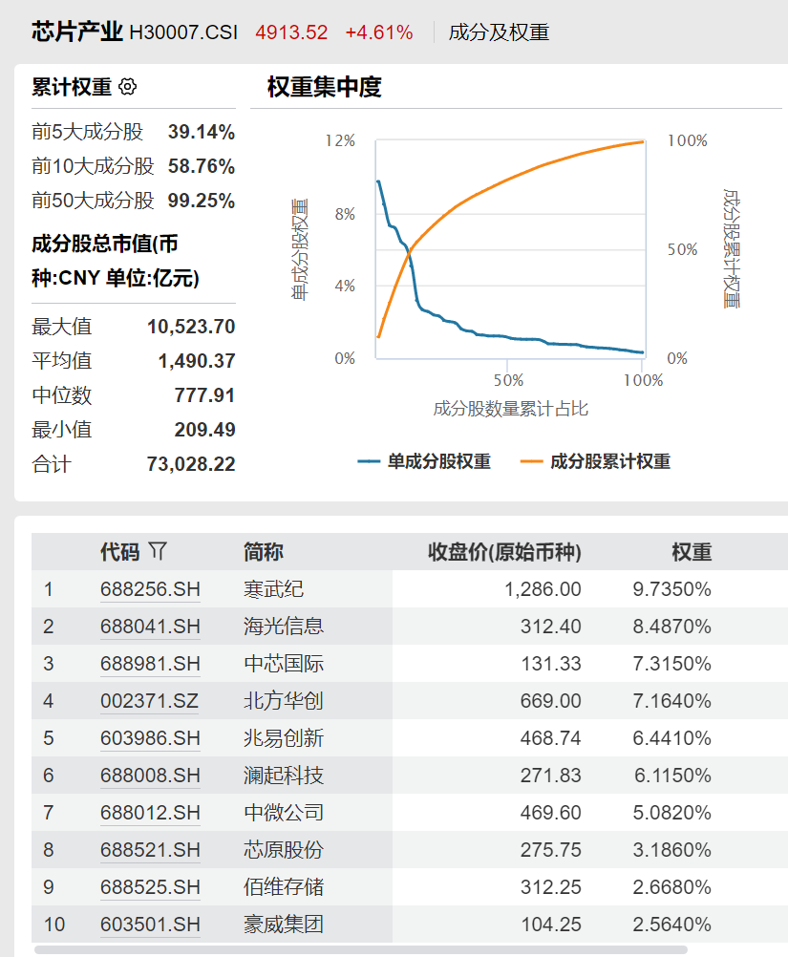Click the 简称 column header
Screen dimensions: 788x957
[263, 552]
